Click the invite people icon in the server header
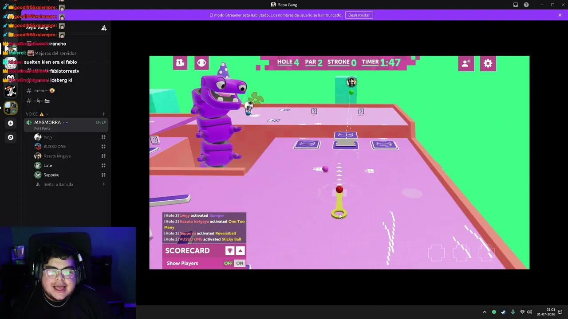 tap(104, 28)
